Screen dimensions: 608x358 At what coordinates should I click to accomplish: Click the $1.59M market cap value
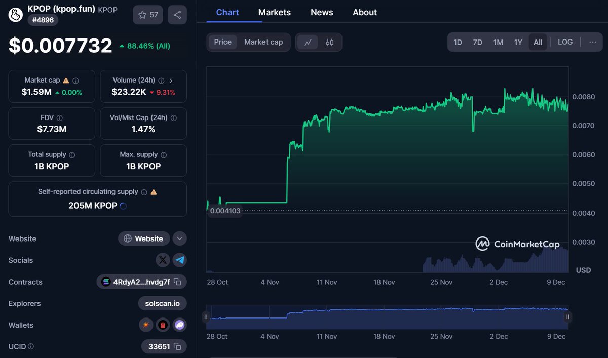click(x=36, y=92)
